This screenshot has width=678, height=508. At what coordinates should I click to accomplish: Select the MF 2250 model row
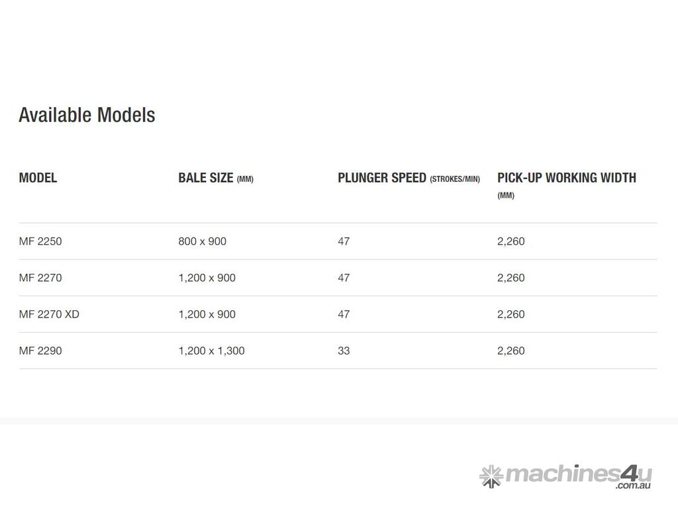point(40,241)
